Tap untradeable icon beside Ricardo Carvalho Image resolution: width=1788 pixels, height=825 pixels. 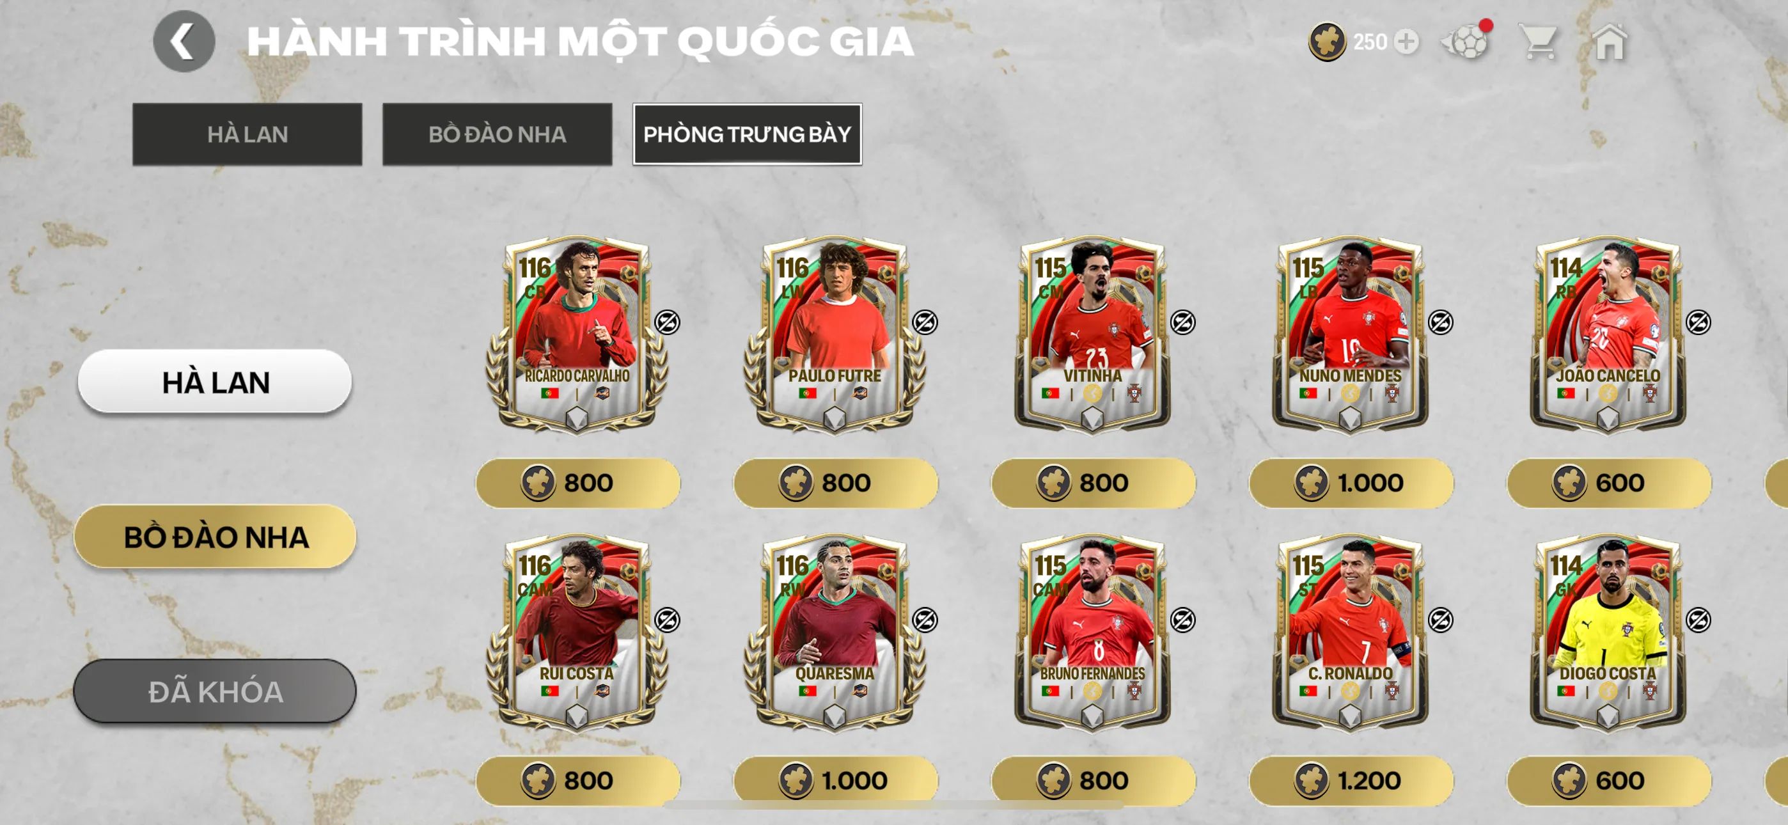coord(667,322)
